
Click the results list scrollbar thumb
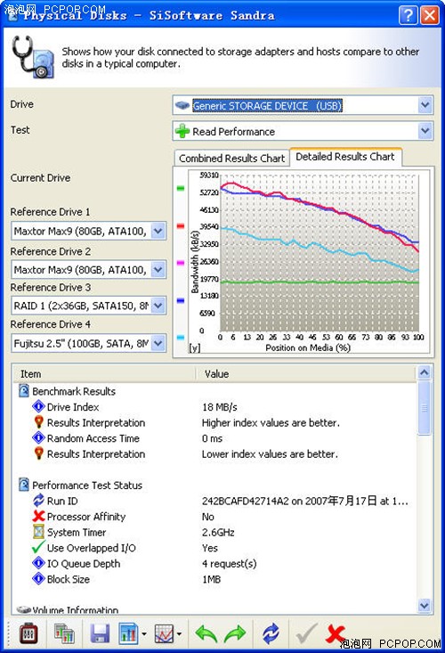point(424,407)
